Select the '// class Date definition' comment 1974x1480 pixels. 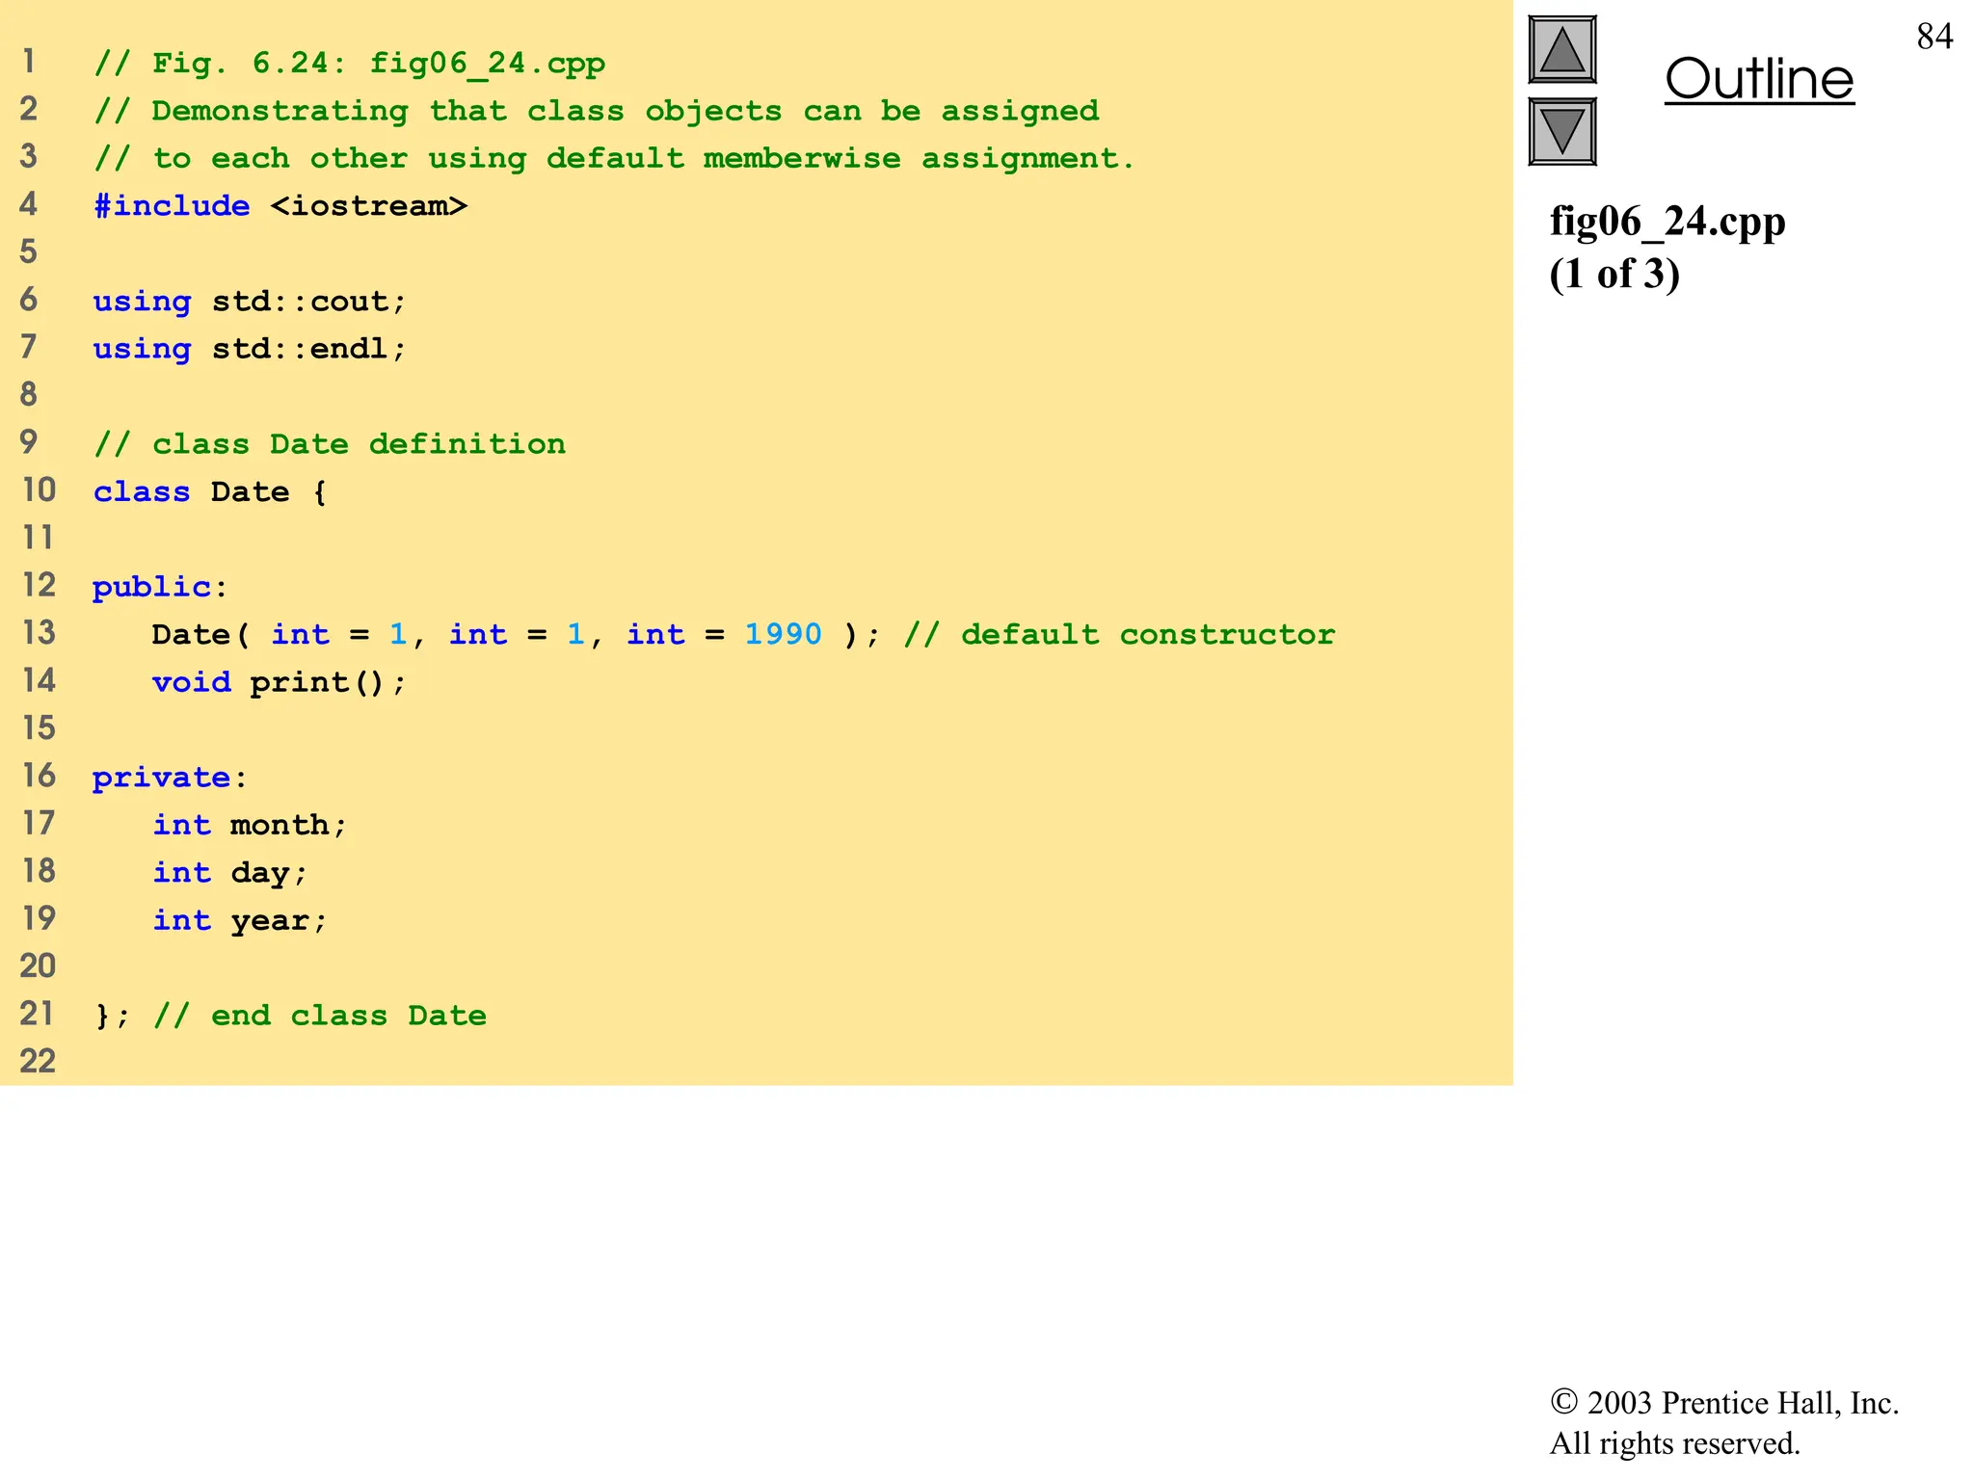[x=330, y=444]
